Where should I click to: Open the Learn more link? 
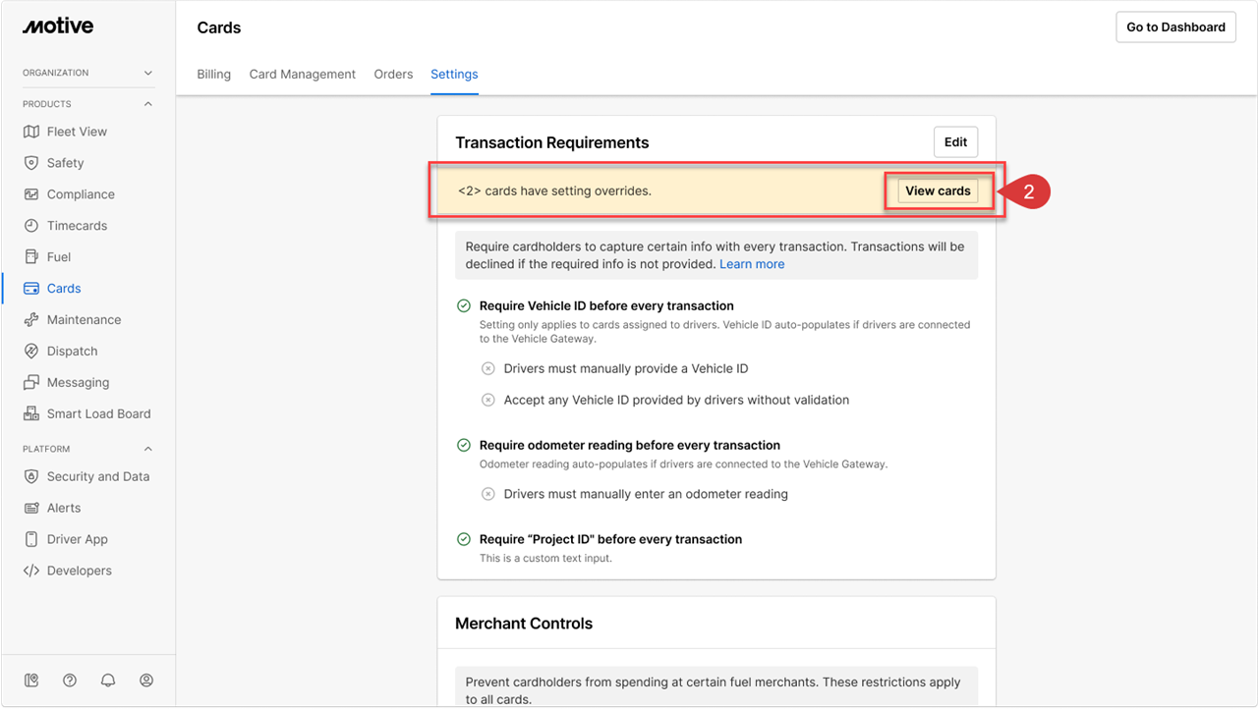point(752,264)
